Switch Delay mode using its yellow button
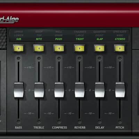 tap(100, 48)
